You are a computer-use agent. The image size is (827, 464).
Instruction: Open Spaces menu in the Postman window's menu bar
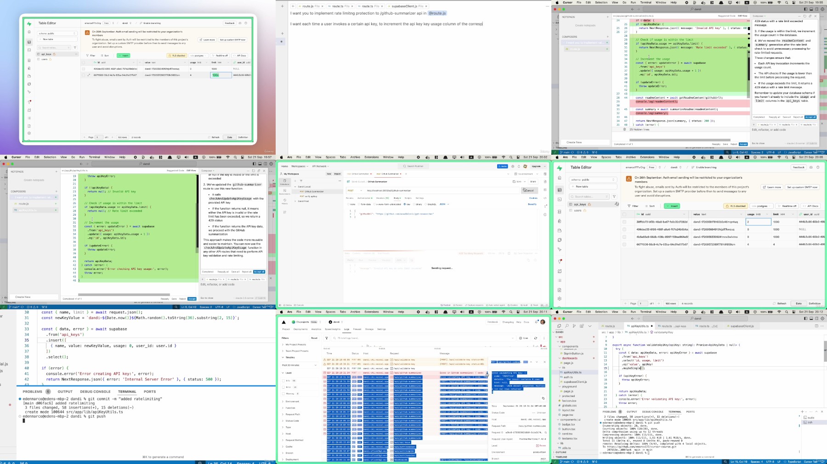click(331, 157)
